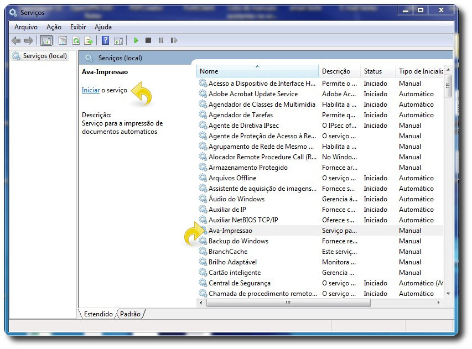472x349 pixels.
Task: Click gear icon beside Auxiliar de IP
Action: pos(203,210)
